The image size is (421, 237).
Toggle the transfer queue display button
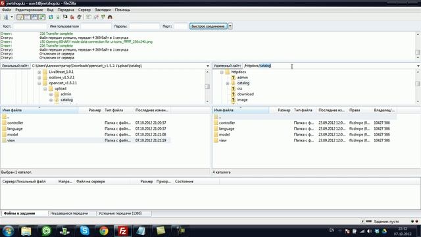coord(41,17)
